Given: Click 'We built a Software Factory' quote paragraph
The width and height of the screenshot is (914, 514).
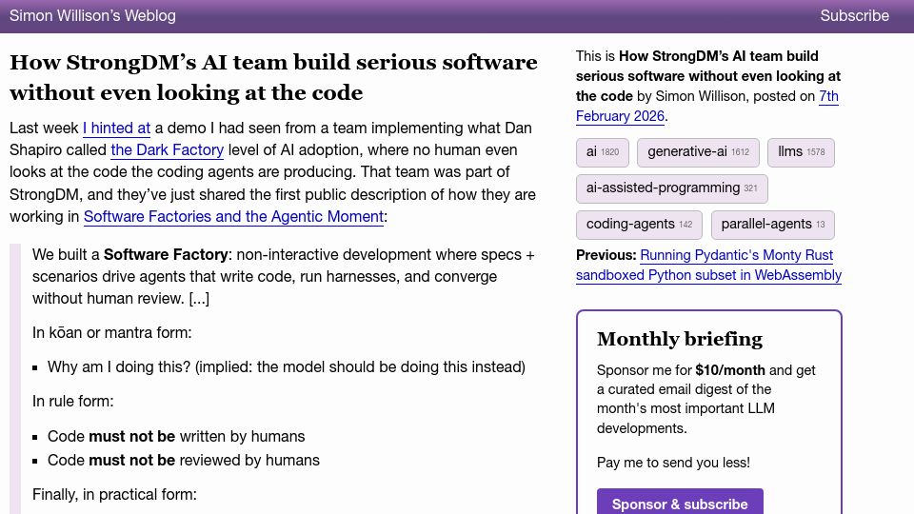Looking at the screenshot, I should [x=284, y=277].
